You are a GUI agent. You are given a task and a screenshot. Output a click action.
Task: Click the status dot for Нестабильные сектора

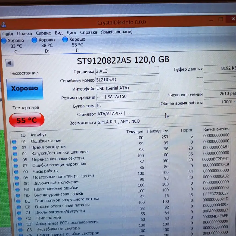coord(21,230)
